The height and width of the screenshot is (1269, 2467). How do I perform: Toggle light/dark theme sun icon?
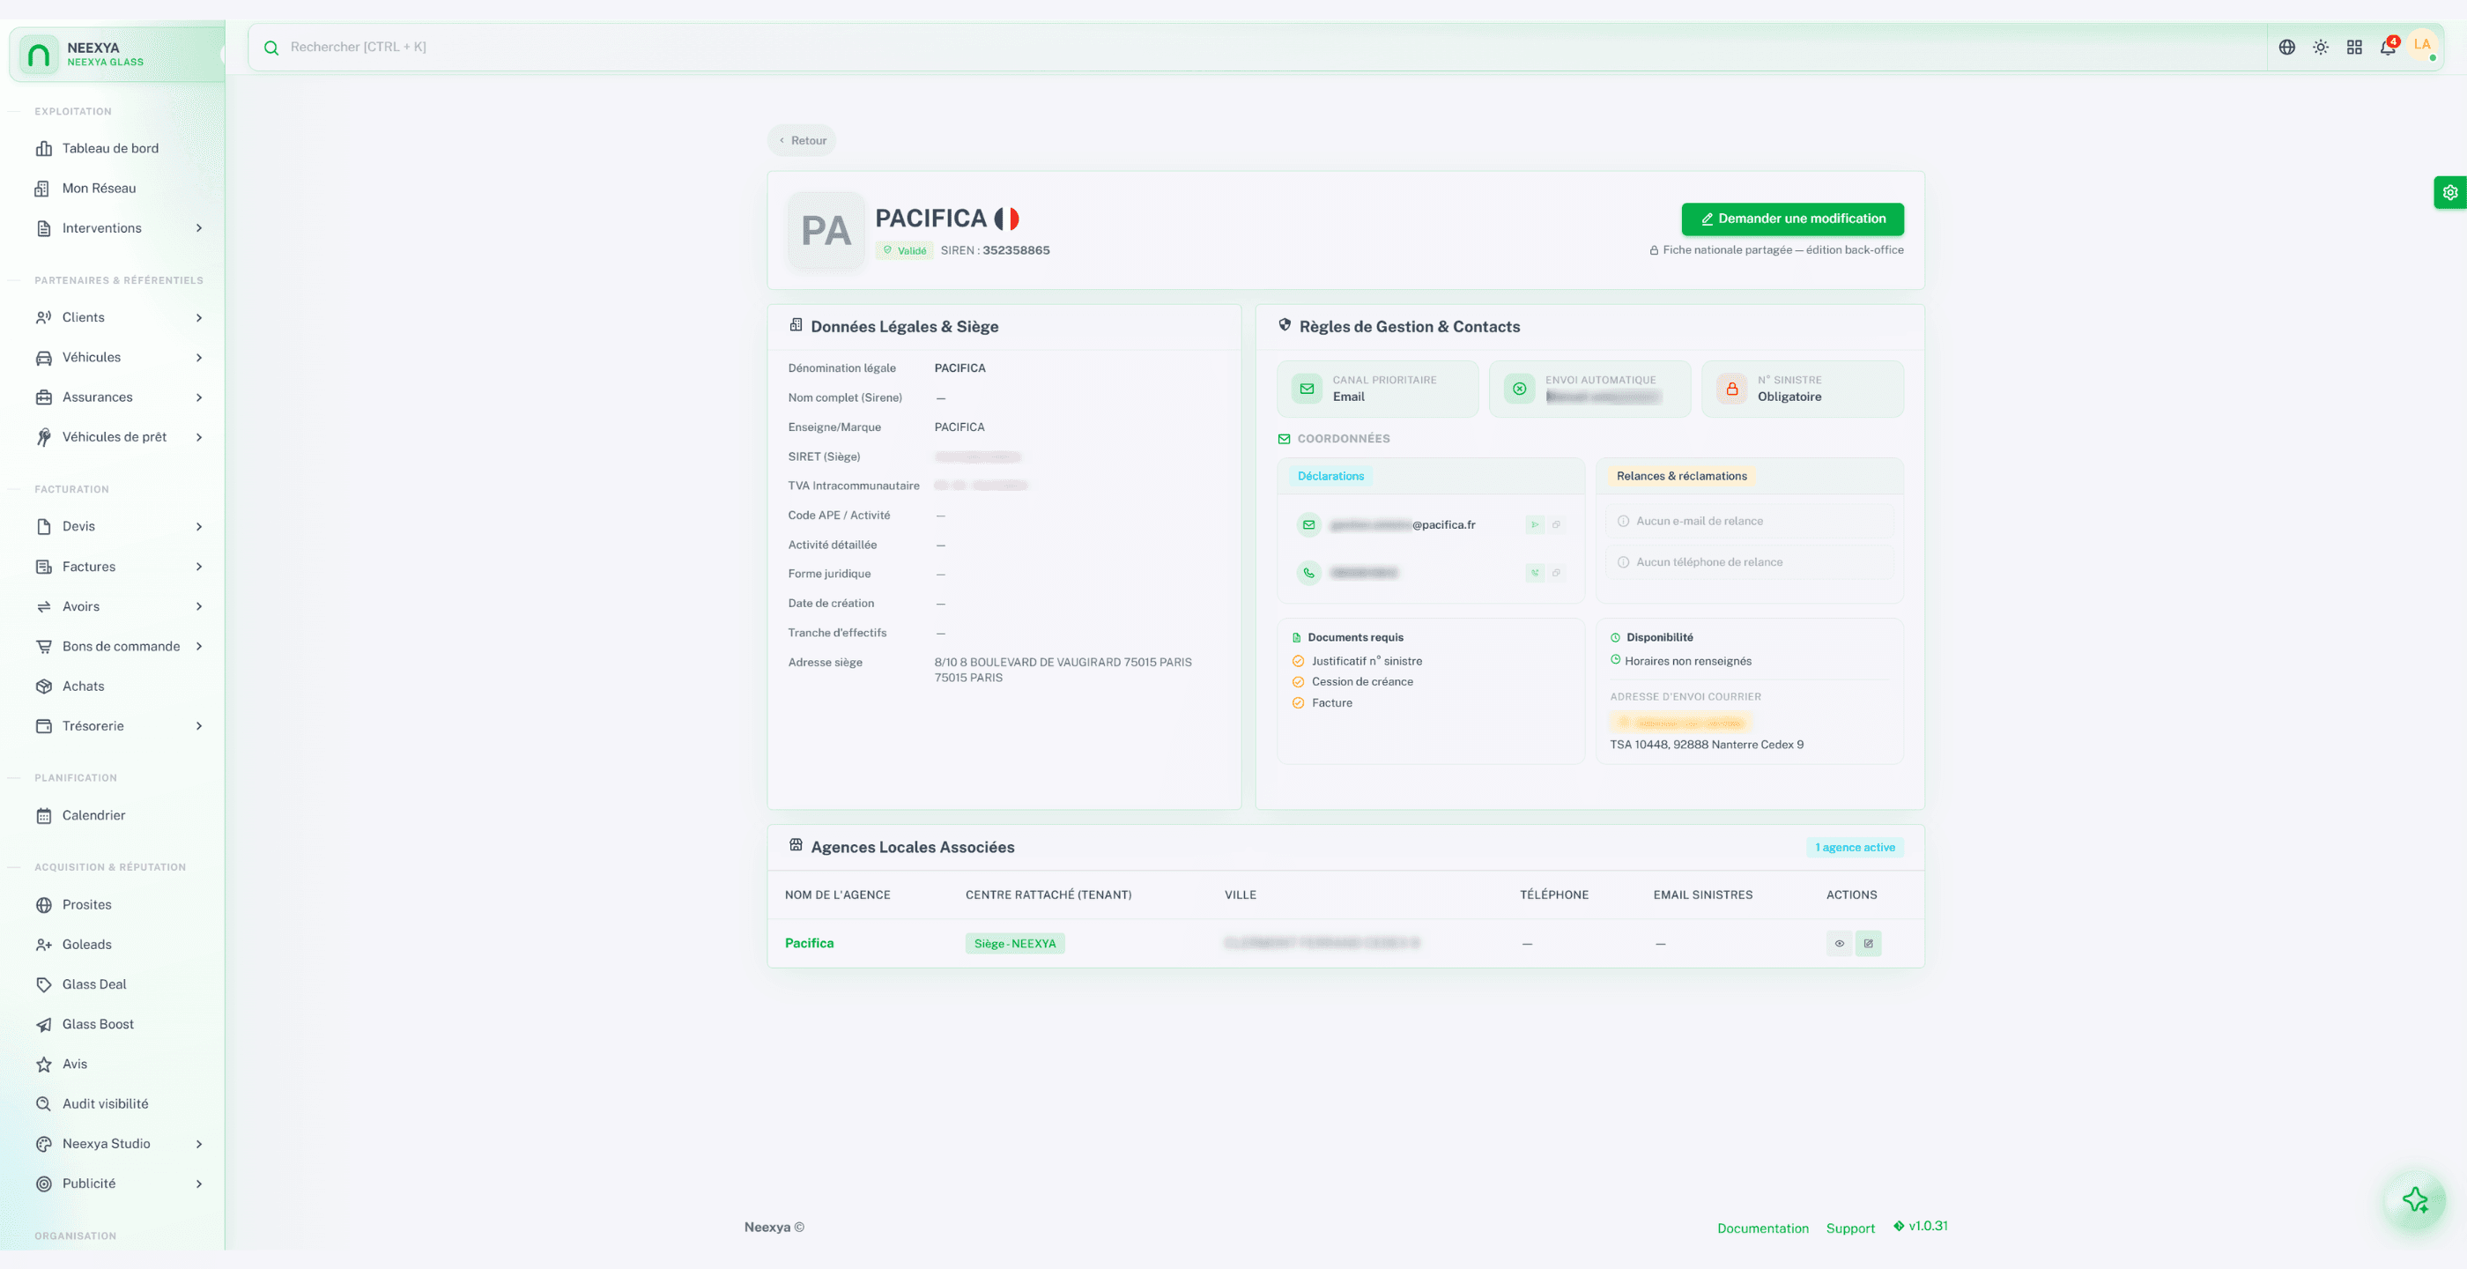2320,47
